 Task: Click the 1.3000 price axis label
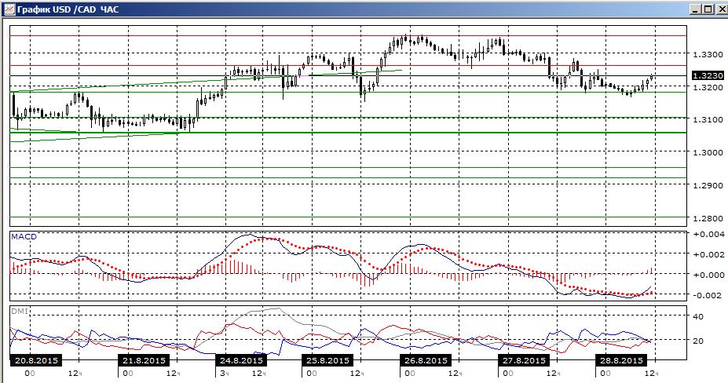(708, 153)
